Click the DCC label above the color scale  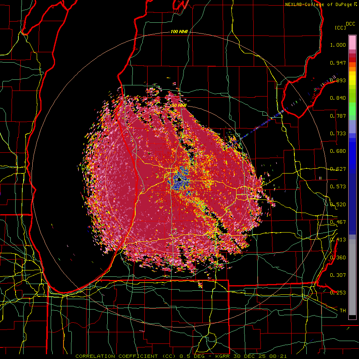[x=350, y=24]
